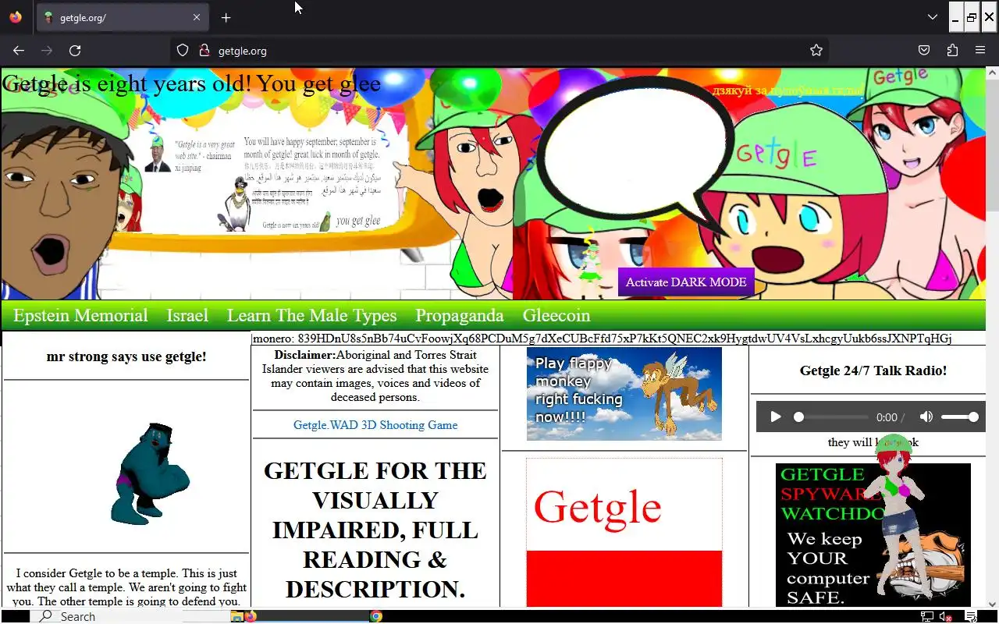Click the Firefox taskbar icon
999x624 pixels.
[x=251, y=616]
